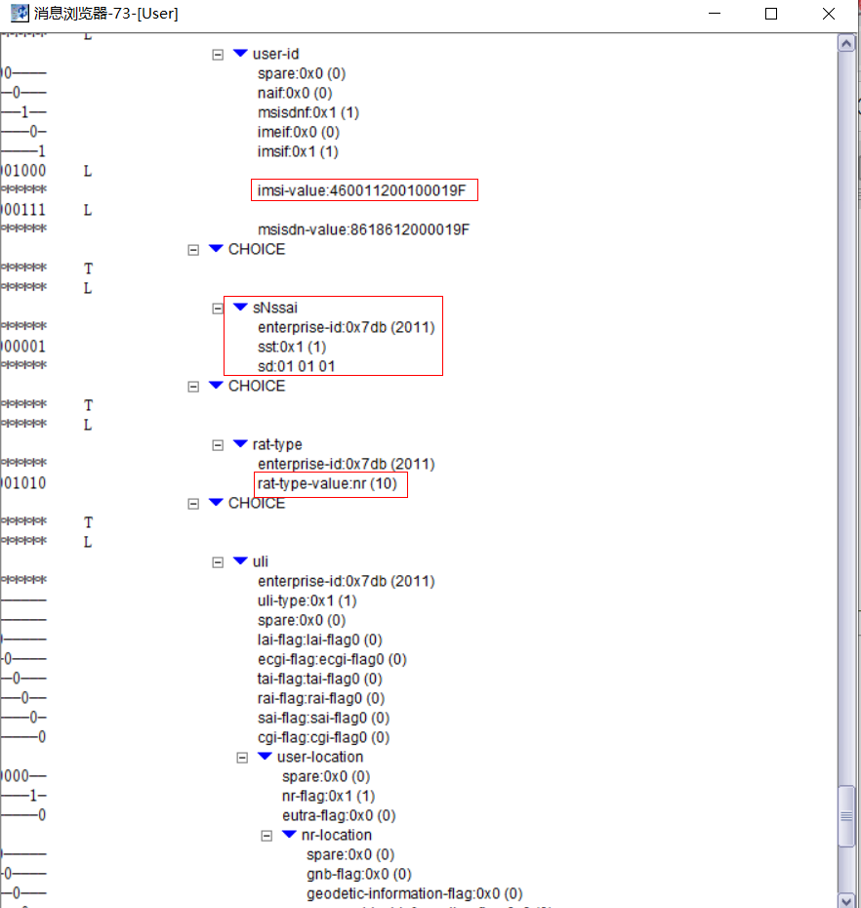The image size is (861, 908).
Task: Collapse the uli tree node
Action: [218, 561]
